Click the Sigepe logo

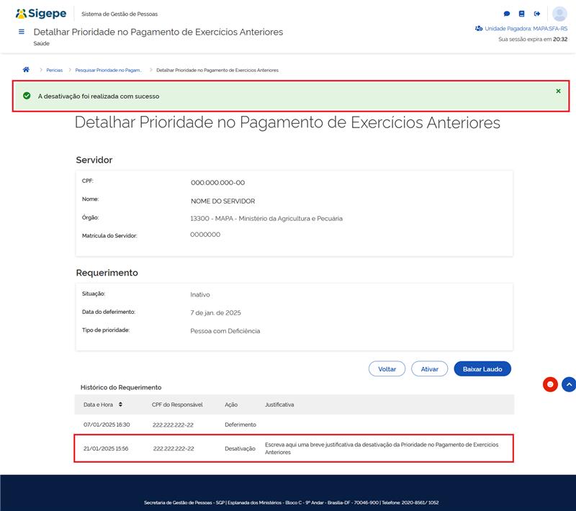pyautogui.click(x=41, y=14)
